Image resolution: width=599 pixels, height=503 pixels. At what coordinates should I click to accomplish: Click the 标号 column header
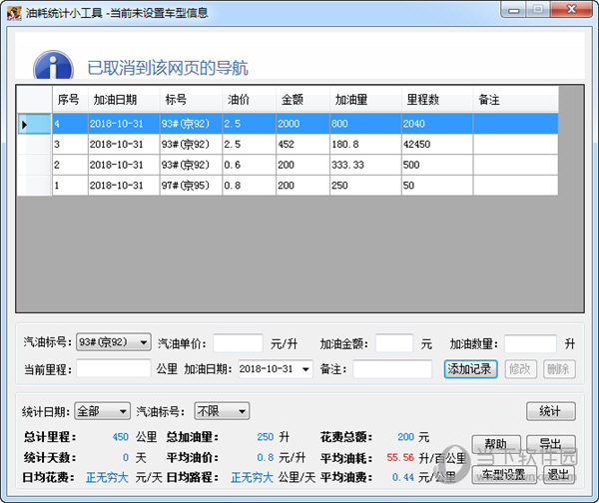[191, 100]
